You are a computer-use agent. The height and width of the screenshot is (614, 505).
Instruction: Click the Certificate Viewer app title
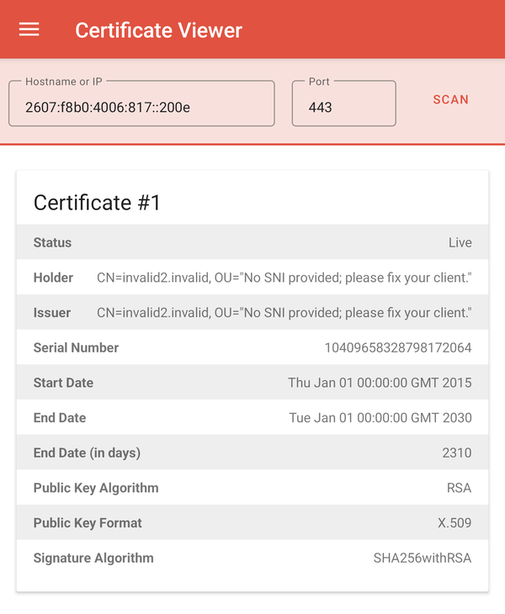(158, 30)
